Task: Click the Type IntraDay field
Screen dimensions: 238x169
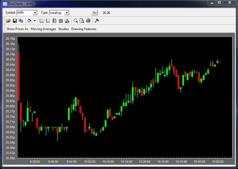Action: tap(57, 13)
